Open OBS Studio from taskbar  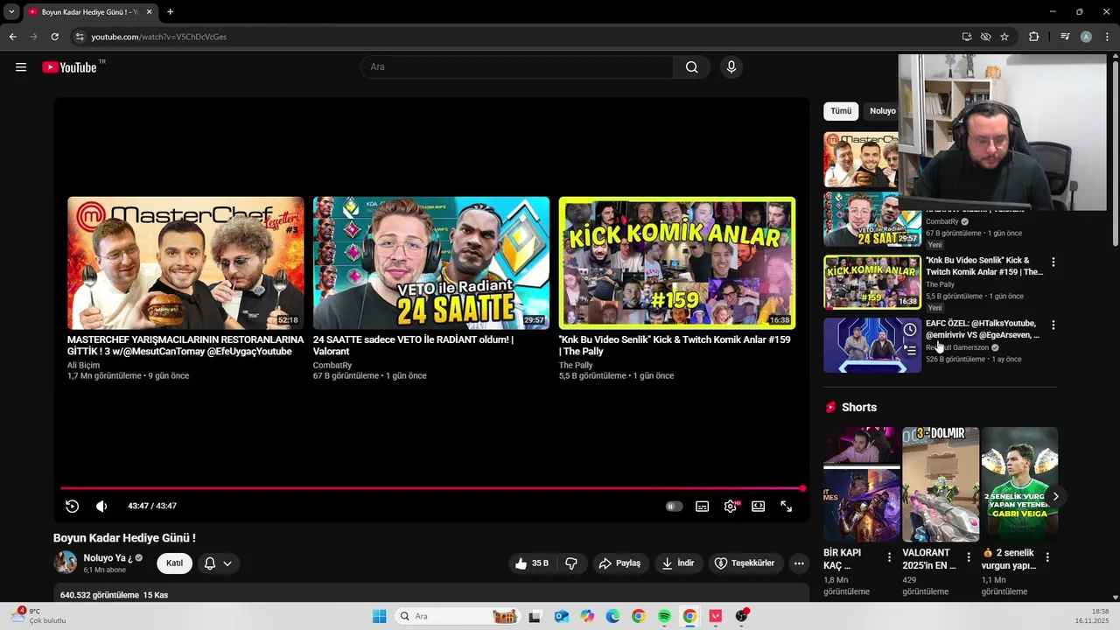[741, 616]
